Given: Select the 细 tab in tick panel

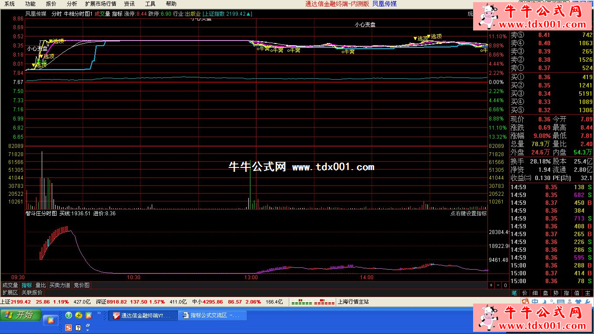Looking at the screenshot, I should coord(535,293).
